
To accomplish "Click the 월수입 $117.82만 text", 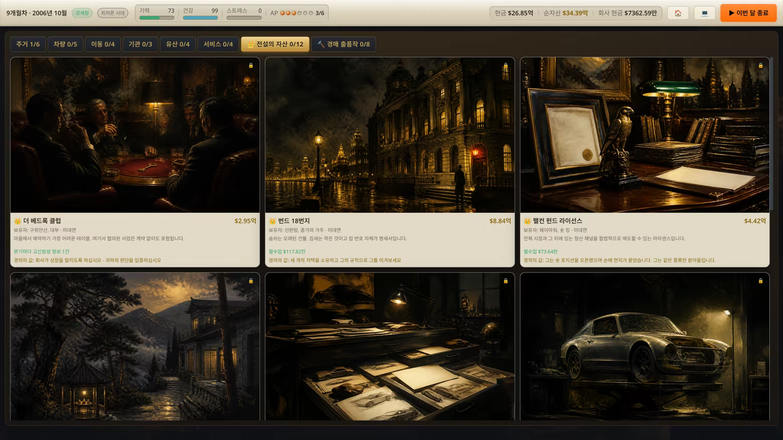I will click(x=287, y=252).
